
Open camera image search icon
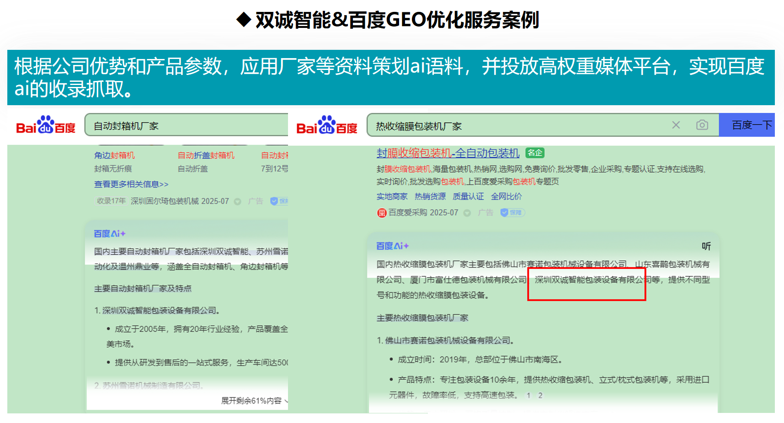[702, 125]
